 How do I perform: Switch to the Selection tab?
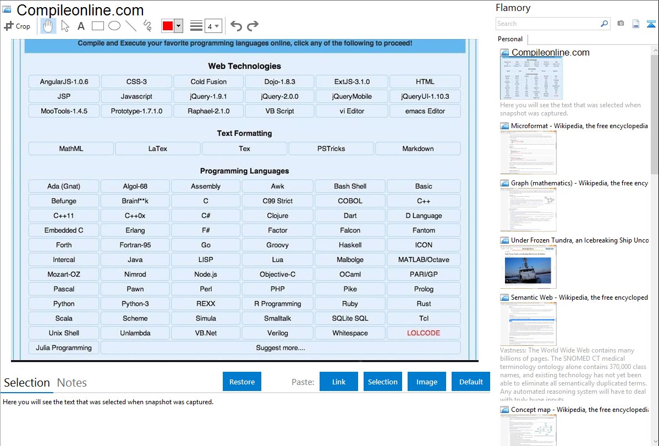click(x=27, y=383)
